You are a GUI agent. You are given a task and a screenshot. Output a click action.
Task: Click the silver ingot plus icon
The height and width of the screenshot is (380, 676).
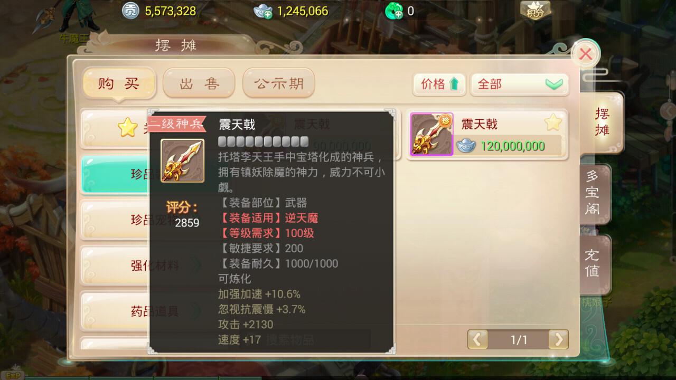[x=262, y=11]
